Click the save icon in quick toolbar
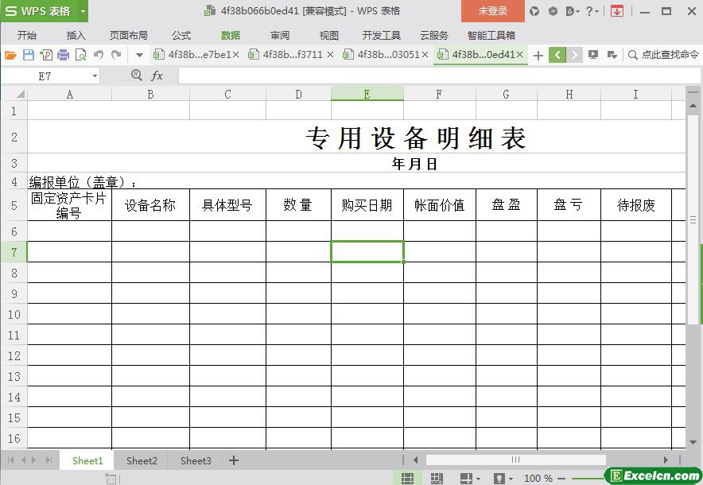This screenshot has width=703, height=485. (x=29, y=55)
